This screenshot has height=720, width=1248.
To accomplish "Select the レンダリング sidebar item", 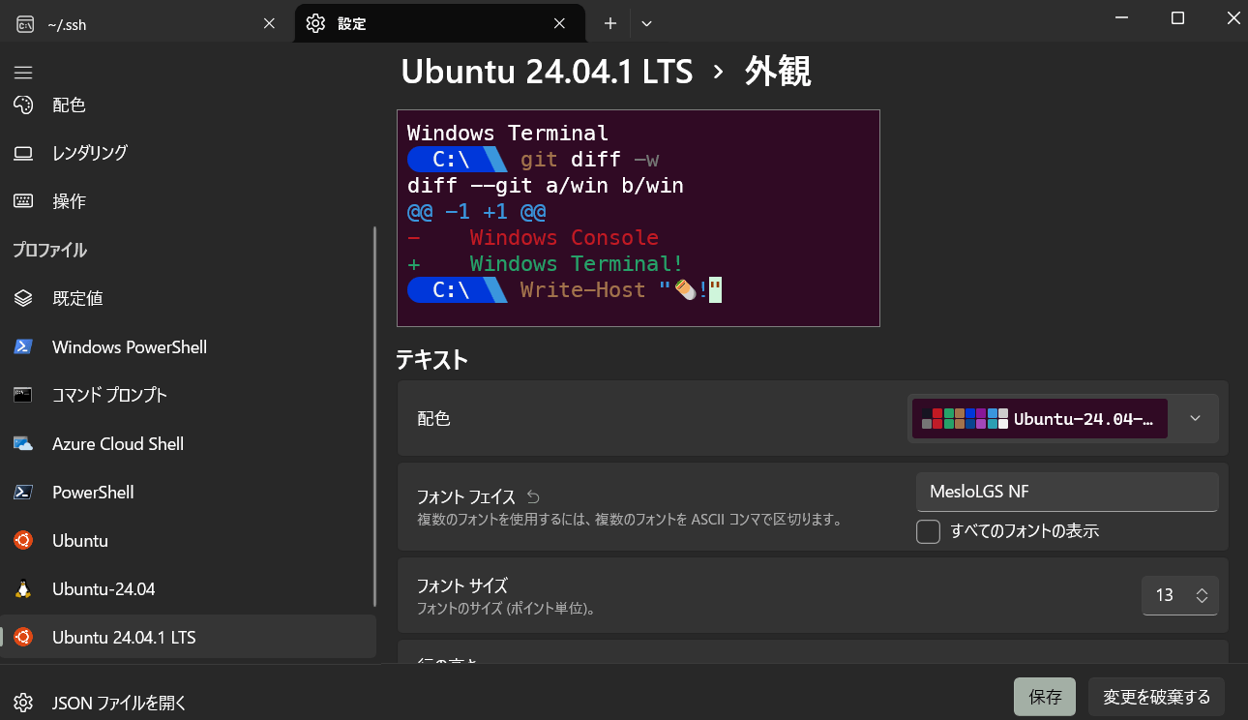I will [188, 153].
